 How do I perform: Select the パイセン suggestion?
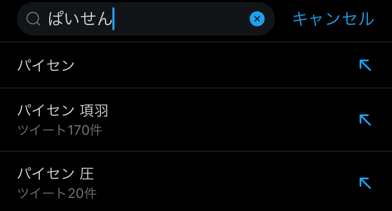coord(47,65)
